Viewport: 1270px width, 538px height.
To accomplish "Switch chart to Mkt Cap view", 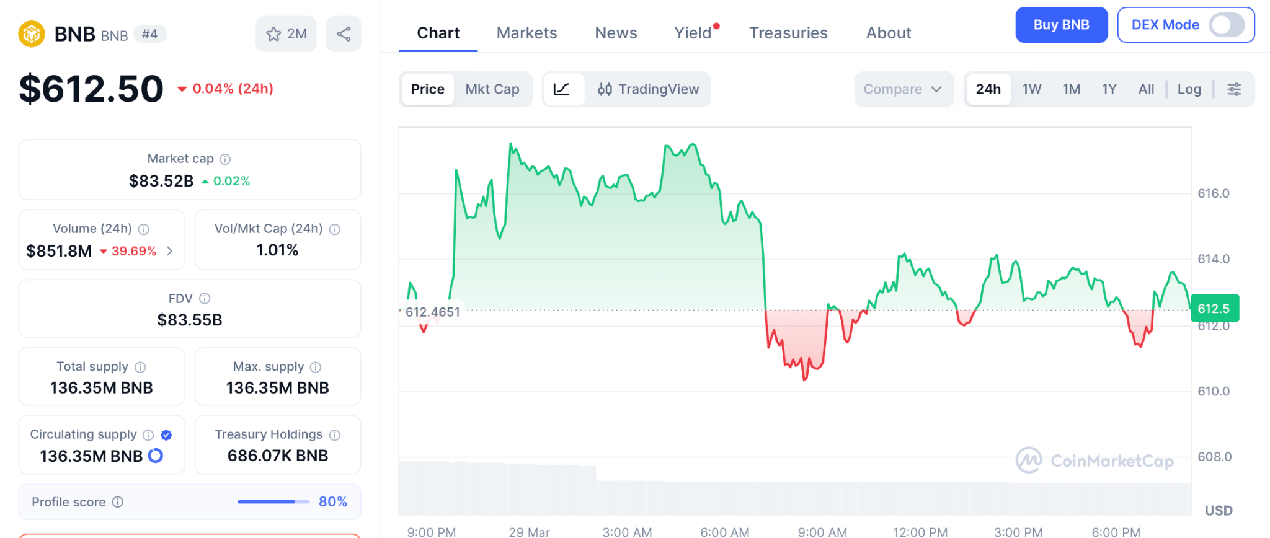I will (x=492, y=89).
